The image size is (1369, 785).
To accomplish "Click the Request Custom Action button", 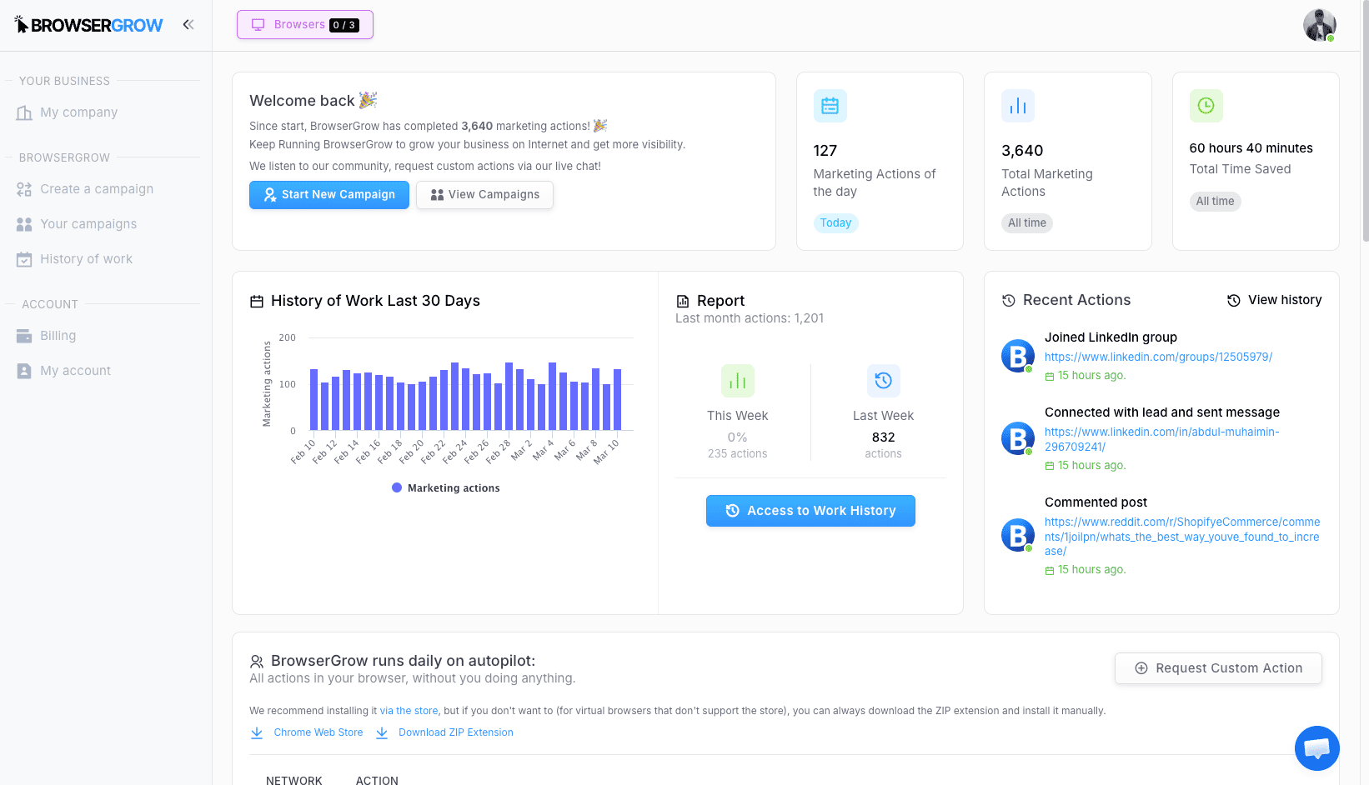I will point(1218,667).
